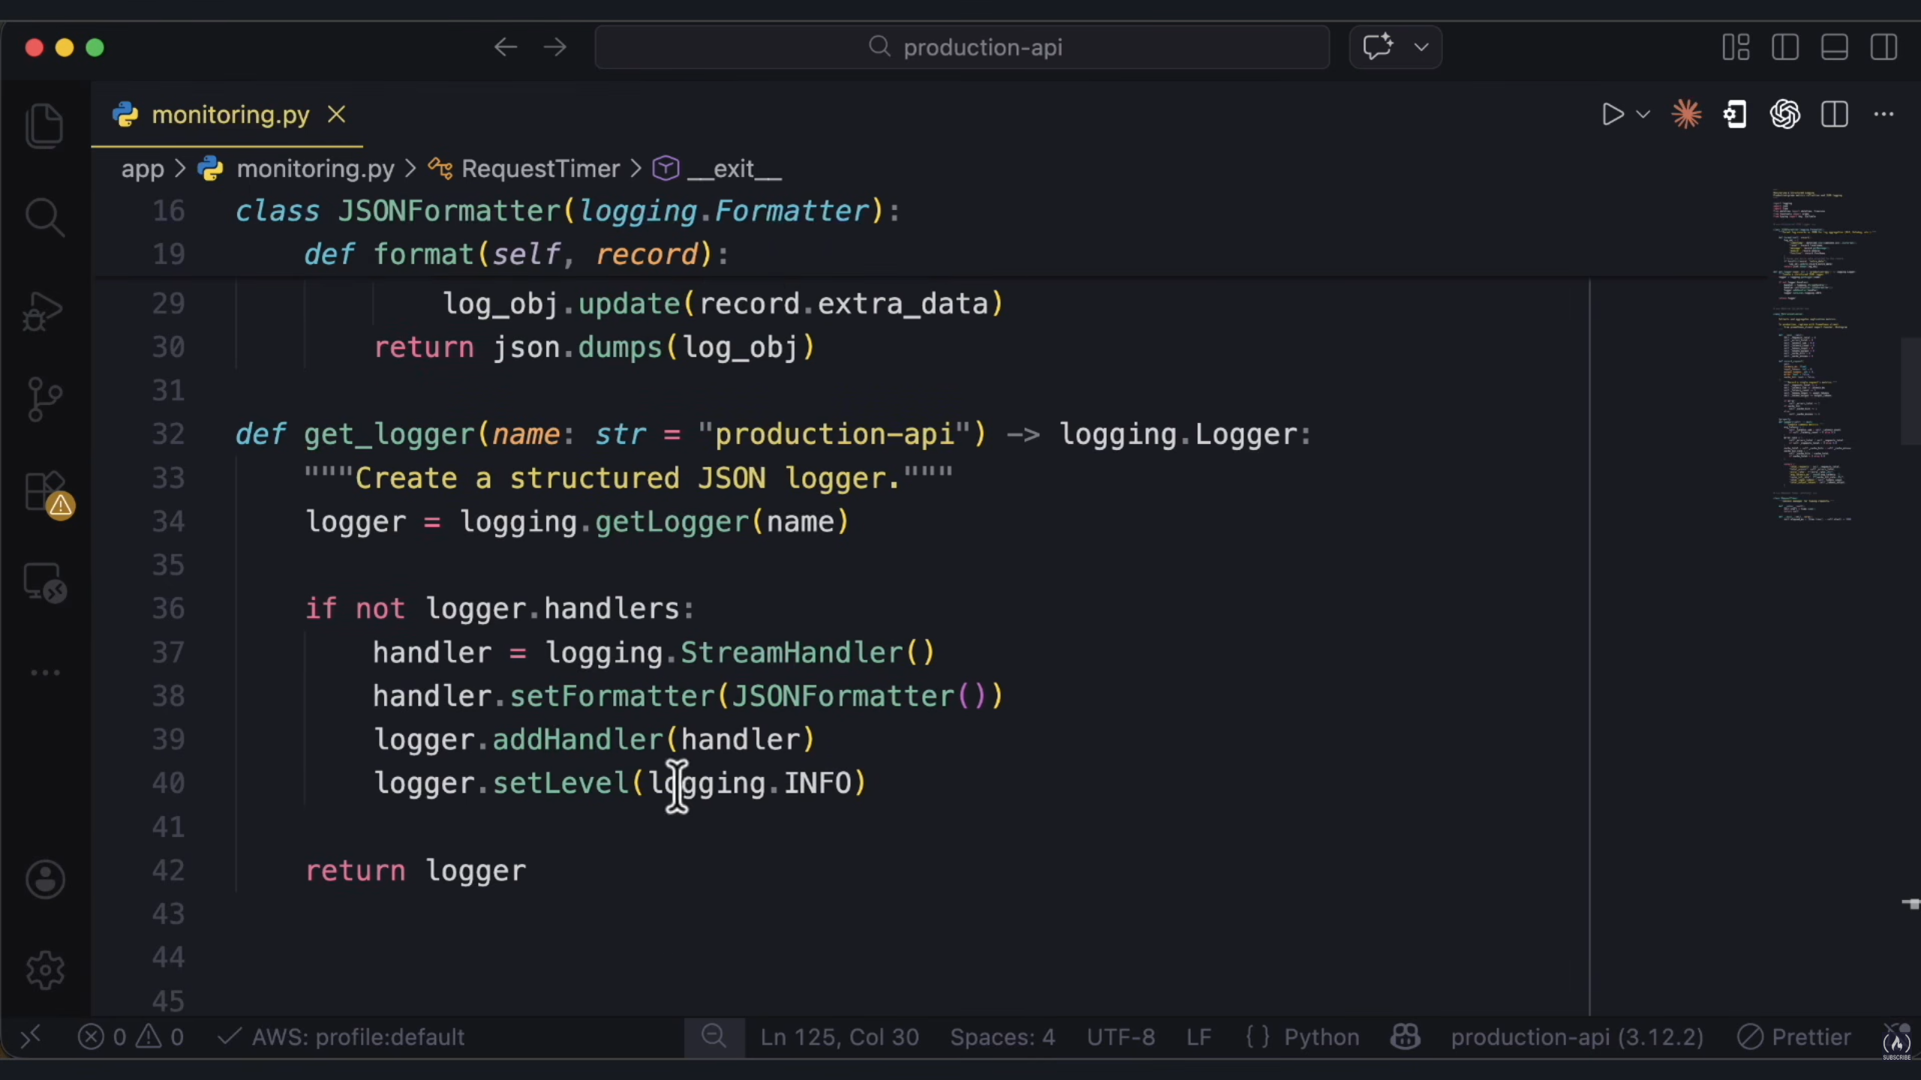
Task: Click Ln 125, Col 30 indicator
Action: click(839, 1036)
